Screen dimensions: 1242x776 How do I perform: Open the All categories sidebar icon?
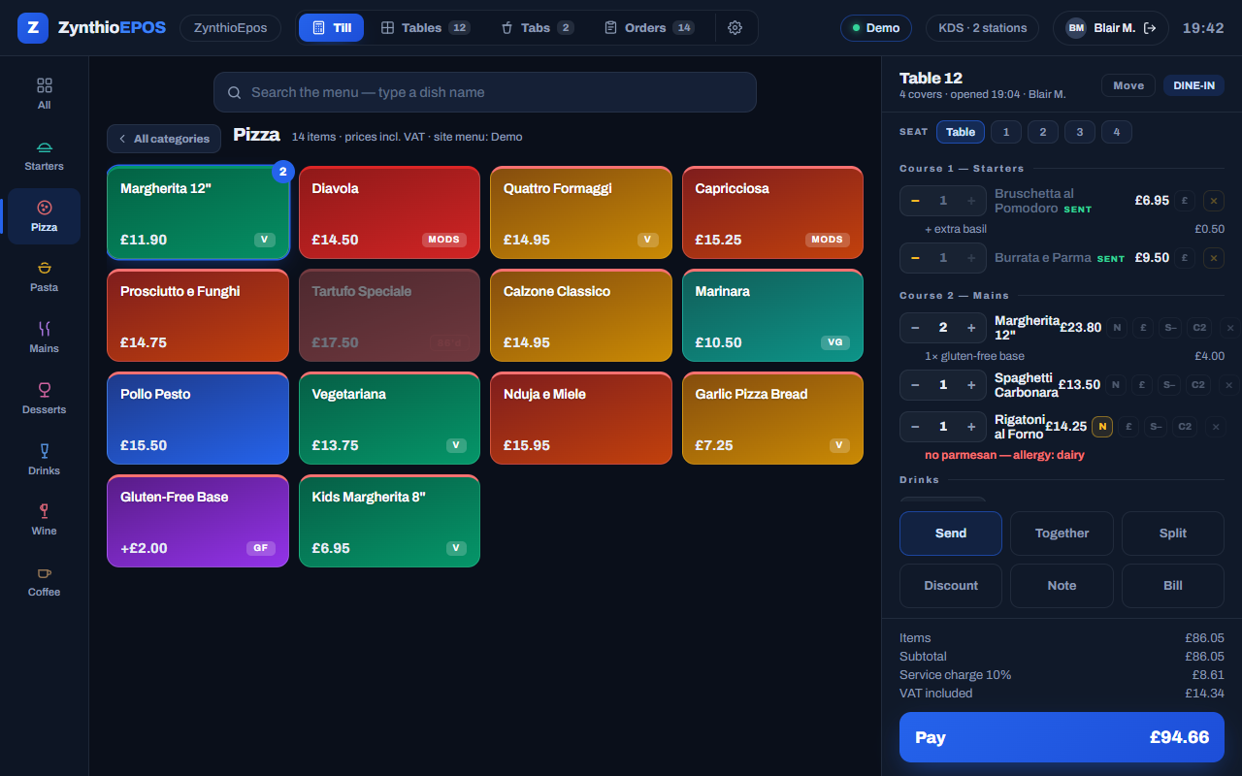click(x=44, y=94)
